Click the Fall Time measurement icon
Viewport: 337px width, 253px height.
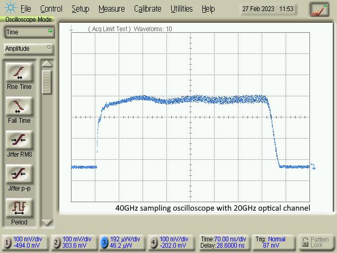click(x=19, y=107)
